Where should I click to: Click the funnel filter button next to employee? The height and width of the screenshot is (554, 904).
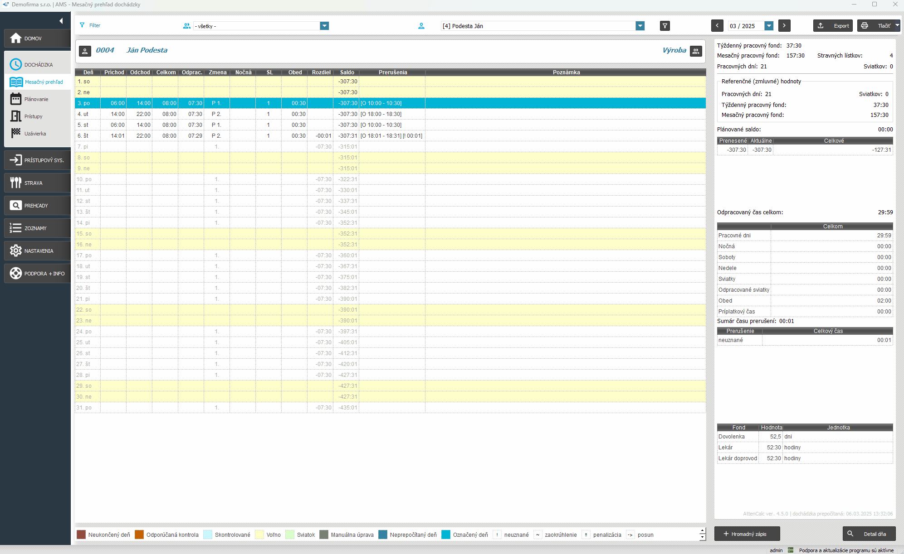665,26
